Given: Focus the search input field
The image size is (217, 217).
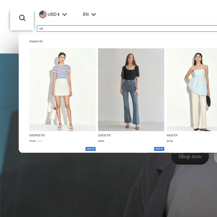Looking at the screenshot, I should pos(127,28).
